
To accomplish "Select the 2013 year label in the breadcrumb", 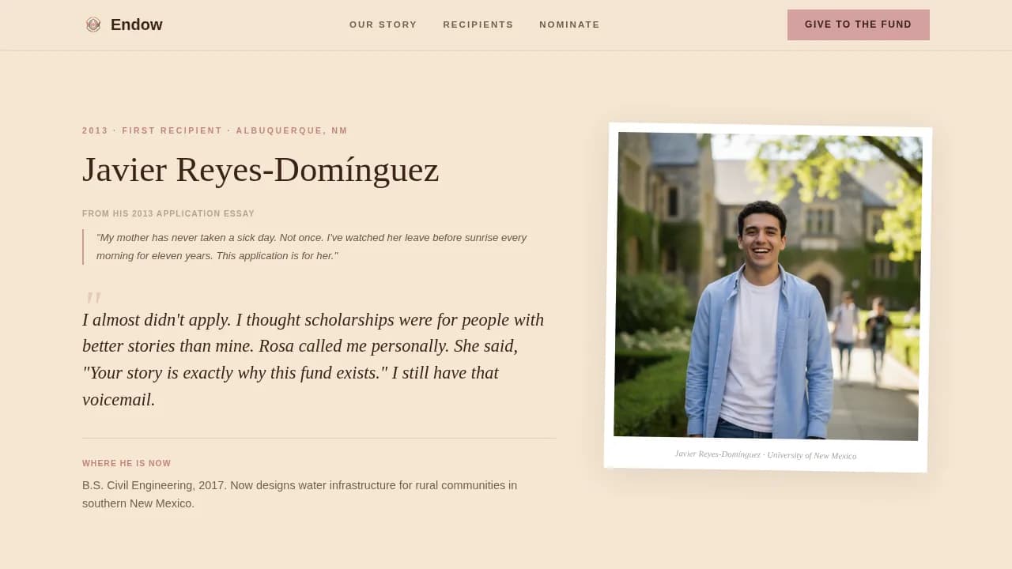I will 95,130.
